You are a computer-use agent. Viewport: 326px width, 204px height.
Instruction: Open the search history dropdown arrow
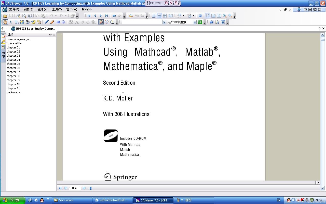click(x=164, y=22)
